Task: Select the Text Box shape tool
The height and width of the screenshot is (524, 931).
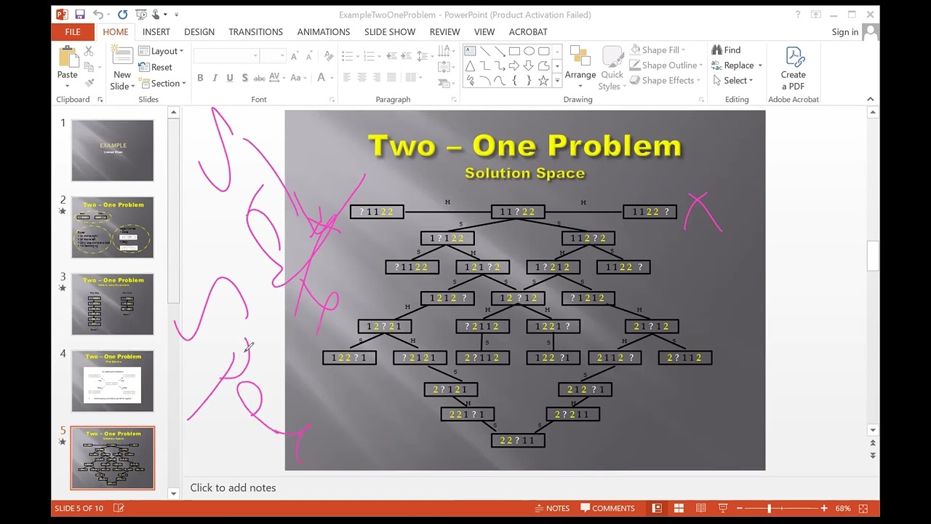Action: point(470,51)
